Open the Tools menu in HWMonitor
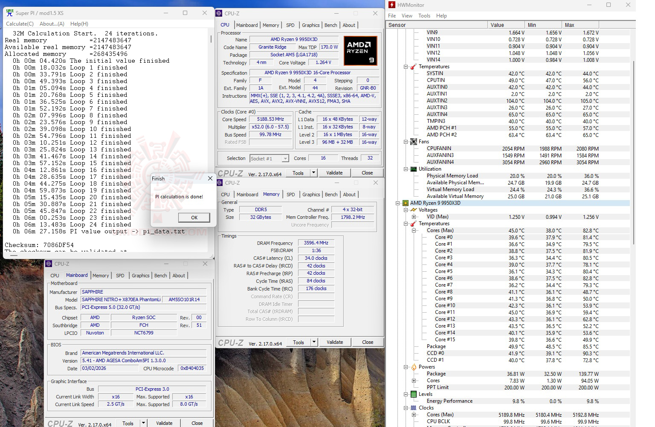The image size is (655, 427). [424, 16]
